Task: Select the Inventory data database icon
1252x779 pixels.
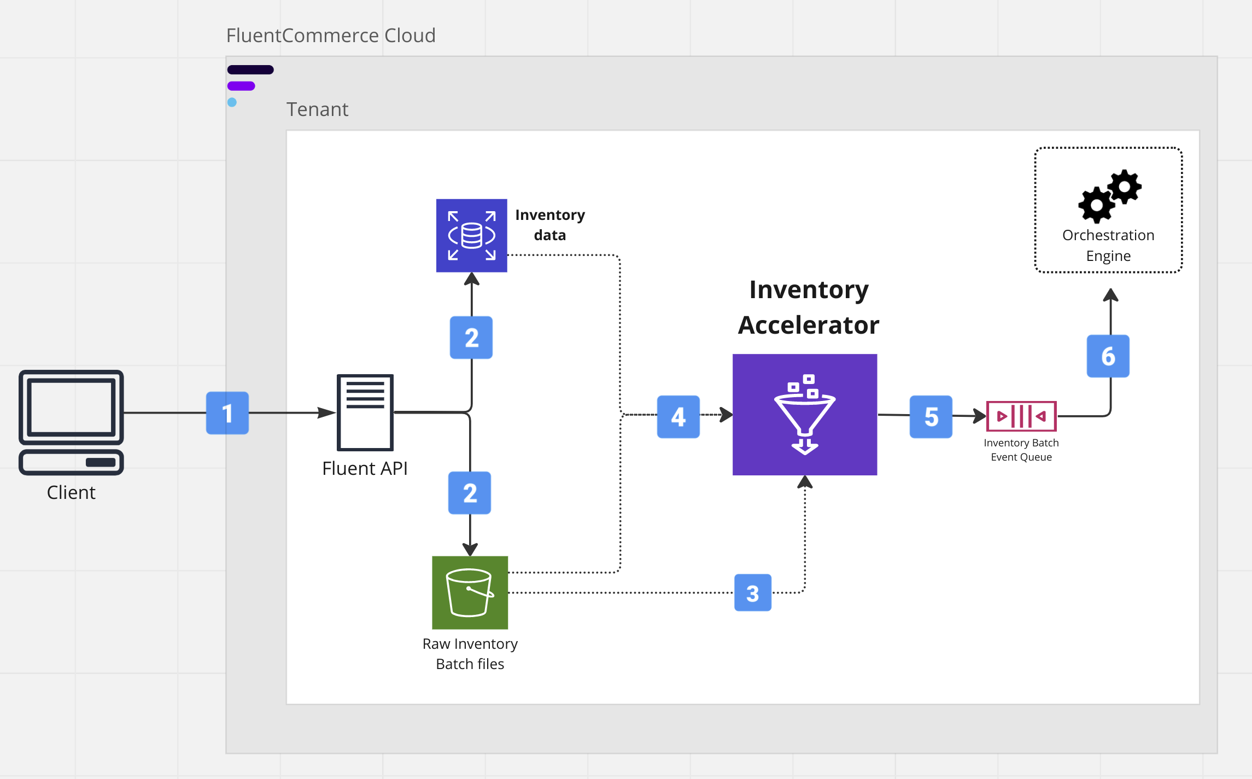Action: pos(471,236)
